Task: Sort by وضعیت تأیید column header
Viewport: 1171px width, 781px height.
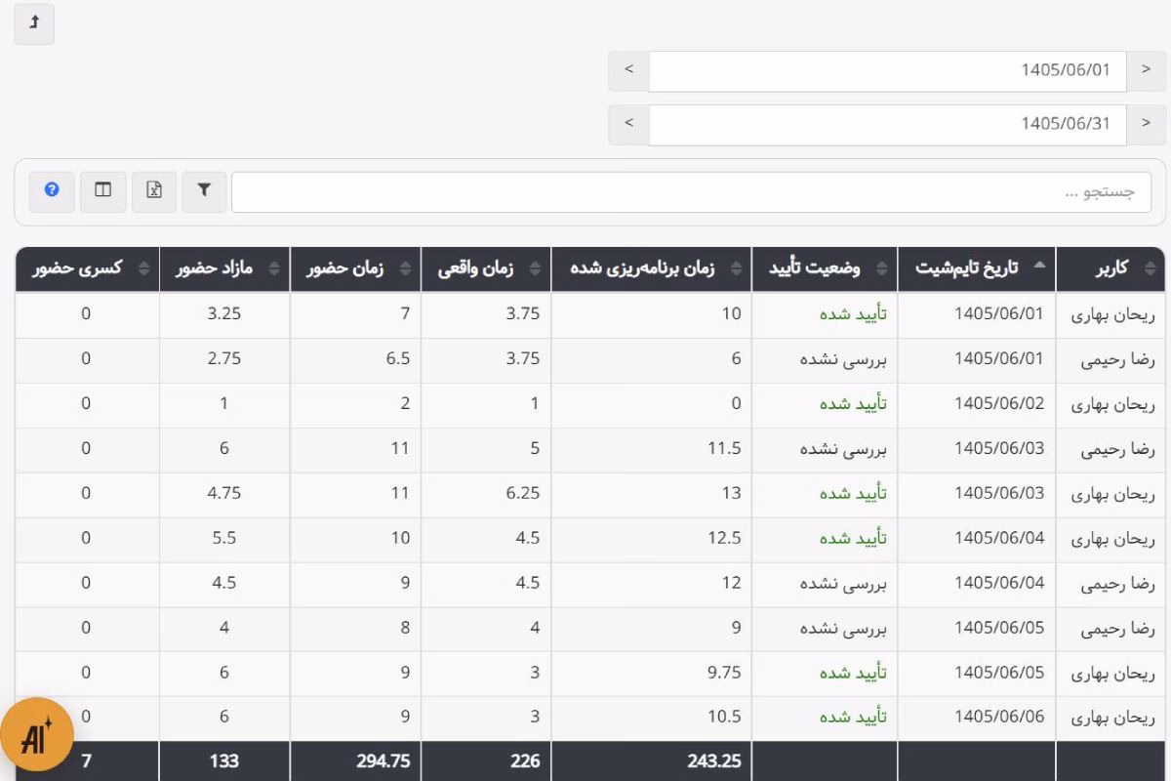Action: (825, 268)
